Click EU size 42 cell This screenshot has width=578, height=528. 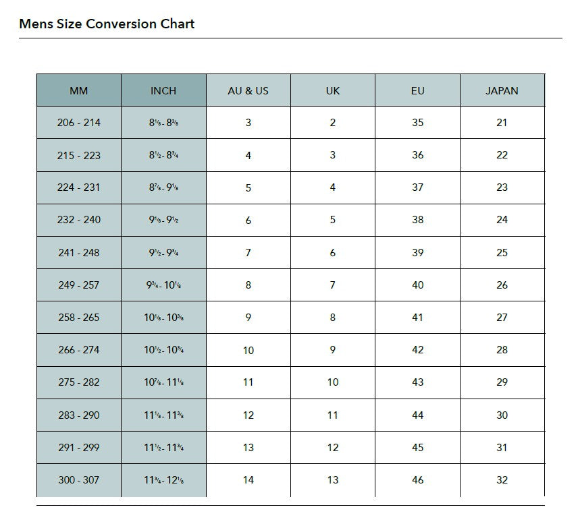417,350
